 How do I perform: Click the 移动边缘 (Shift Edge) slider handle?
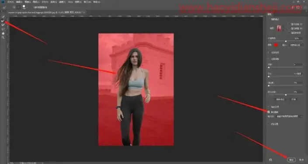pyautogui.click(x=286, y=95)
